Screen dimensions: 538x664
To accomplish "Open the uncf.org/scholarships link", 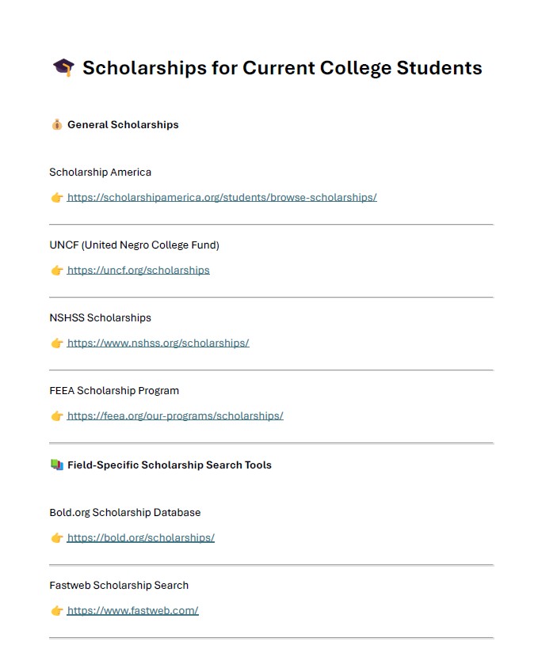I will (x=139, y=271).
